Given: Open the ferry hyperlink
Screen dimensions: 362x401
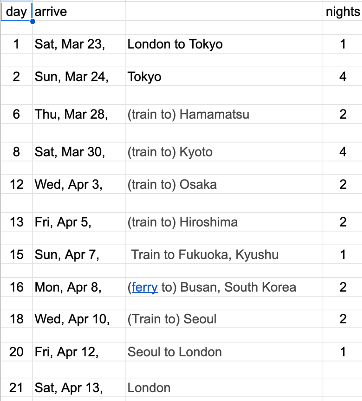Looking at the screenshot, I should [145, 287].
